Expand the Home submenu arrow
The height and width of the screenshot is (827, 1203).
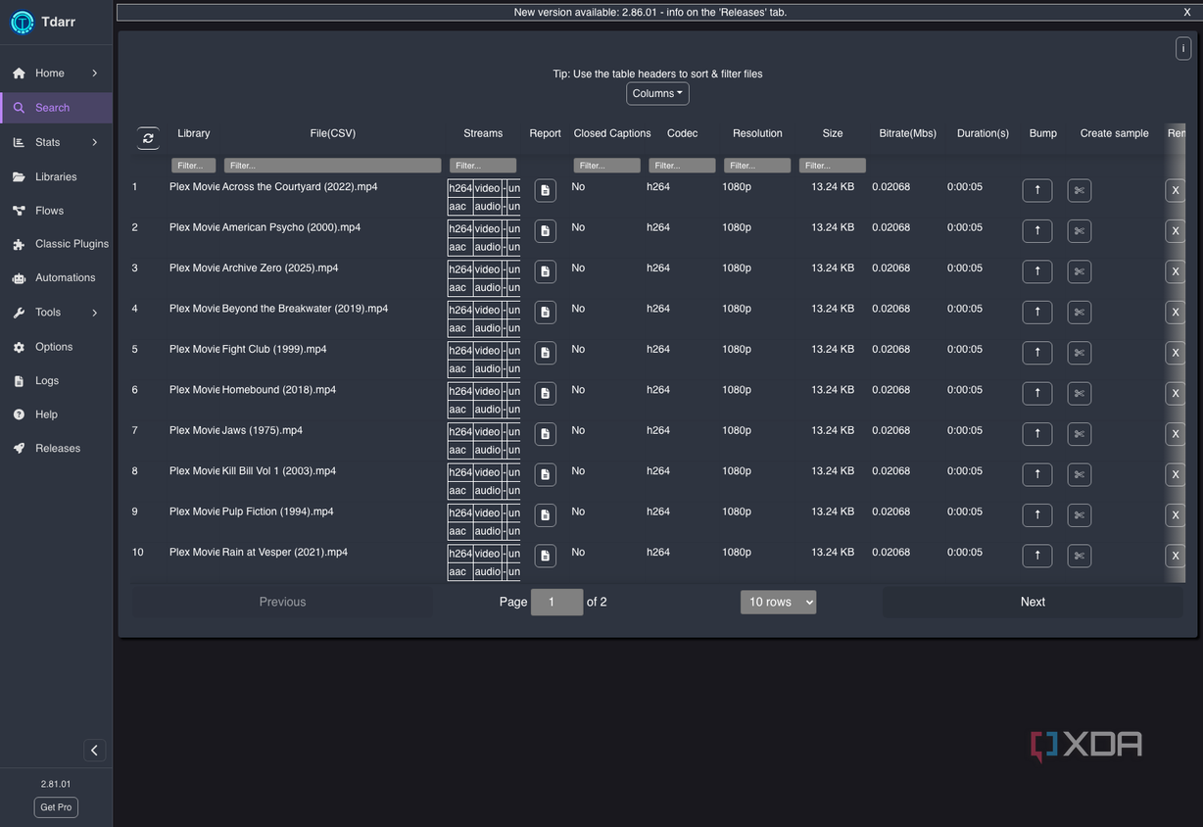point(95,73)
